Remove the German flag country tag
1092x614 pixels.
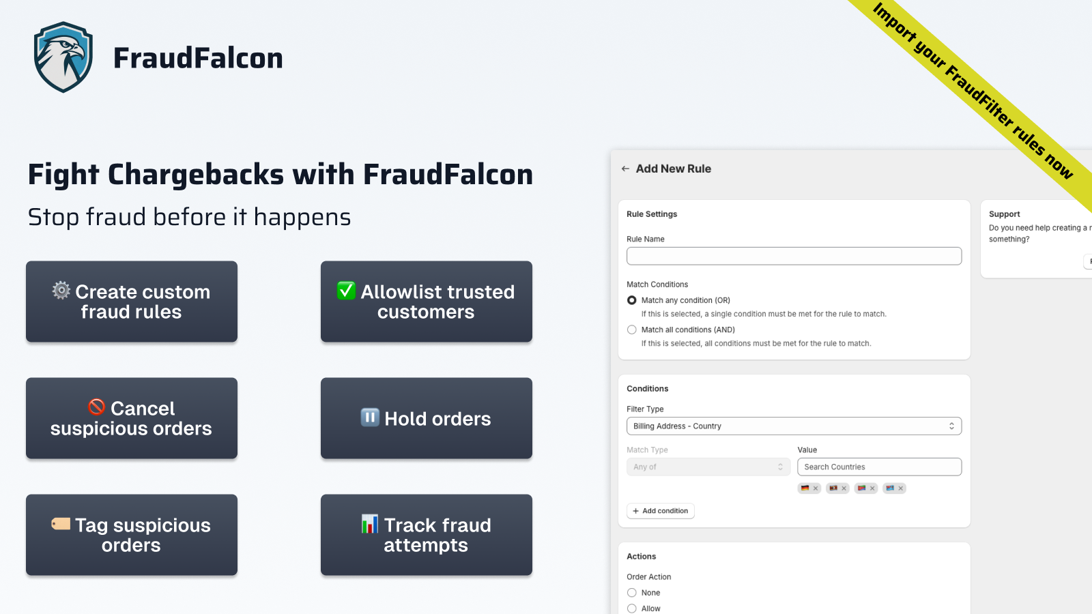pos(816,488)
